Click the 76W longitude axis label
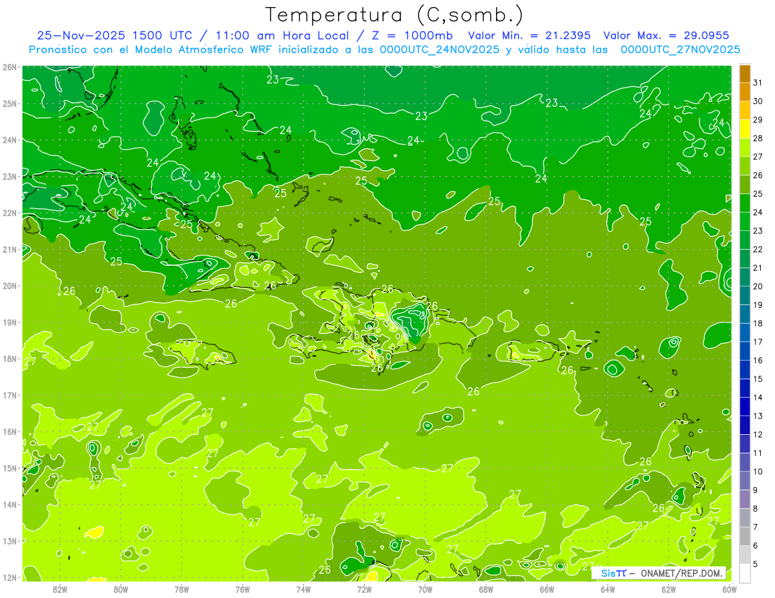This screenshot has height=598, width=775. pos(243,589)
